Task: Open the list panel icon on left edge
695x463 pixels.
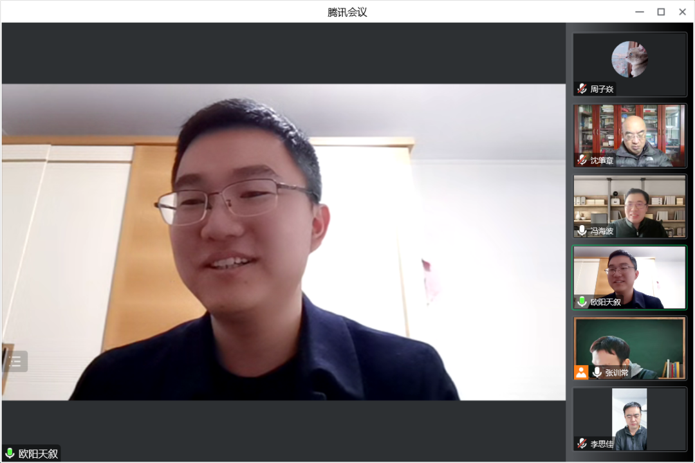Action: coord(15,361)
